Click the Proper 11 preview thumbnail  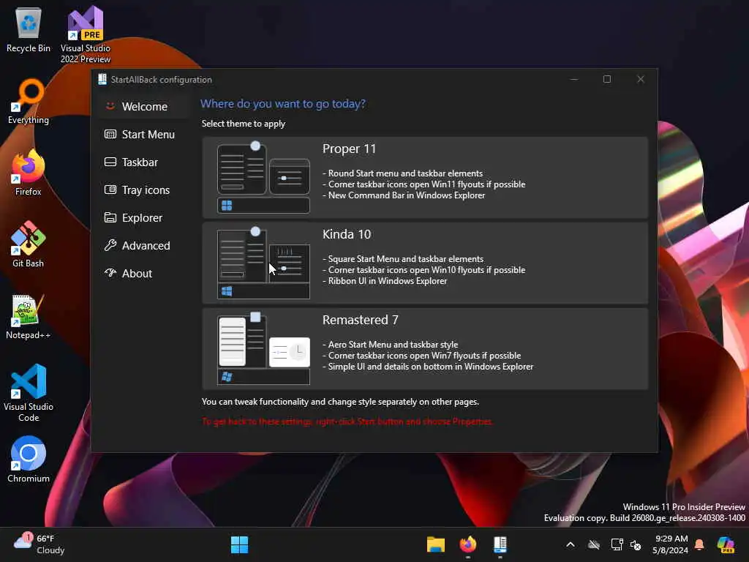[x=263, y=177]
